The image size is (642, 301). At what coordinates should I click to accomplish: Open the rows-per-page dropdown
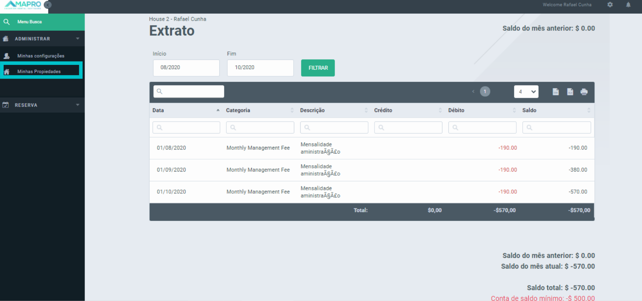click(526, 92)
